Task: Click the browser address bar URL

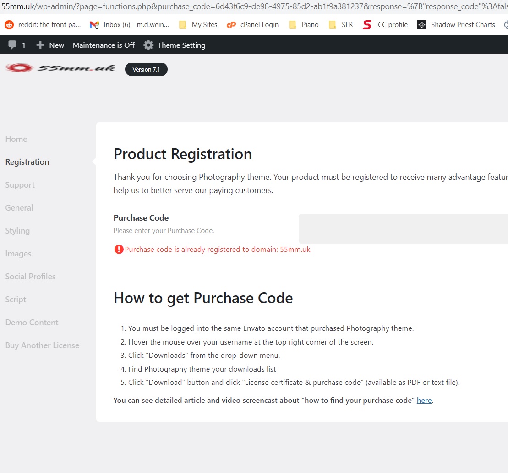Action: [x=254, y=6]
